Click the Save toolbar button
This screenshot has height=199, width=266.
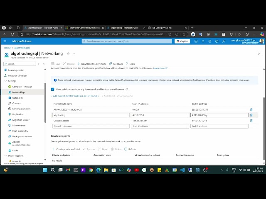coord(56,64)
